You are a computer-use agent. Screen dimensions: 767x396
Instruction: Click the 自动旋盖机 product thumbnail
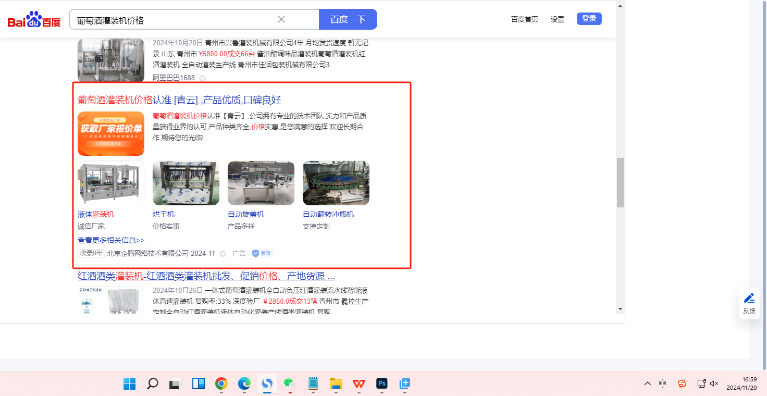tap(261, 183)
